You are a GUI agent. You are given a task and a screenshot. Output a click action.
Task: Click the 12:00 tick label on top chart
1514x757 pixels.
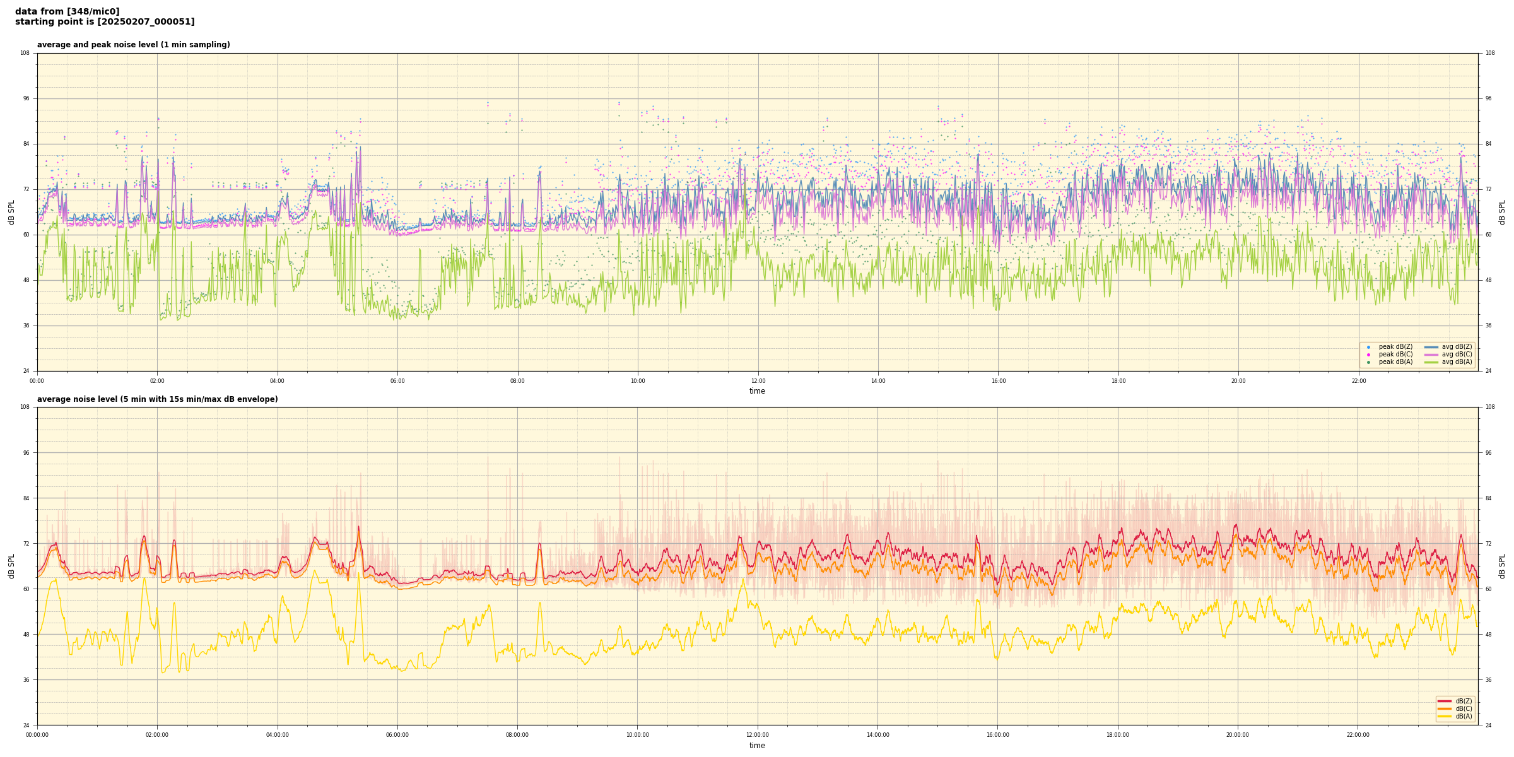pyautogui.click(x=758, y=381)
